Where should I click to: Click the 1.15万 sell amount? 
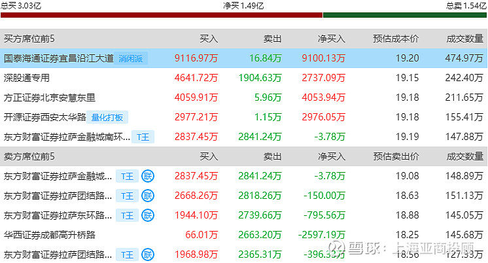268,117
